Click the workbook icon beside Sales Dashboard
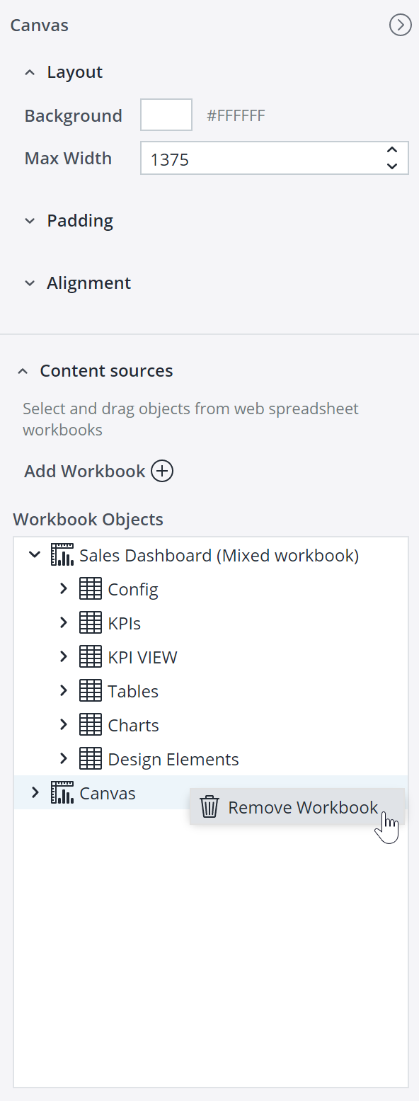Screen dimensions: 419x1101 tap(62, 554)
